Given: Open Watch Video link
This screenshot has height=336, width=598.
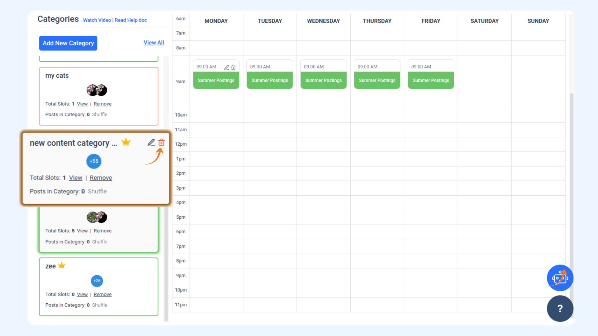Looking at the screenshot, I should coord(97,20).
